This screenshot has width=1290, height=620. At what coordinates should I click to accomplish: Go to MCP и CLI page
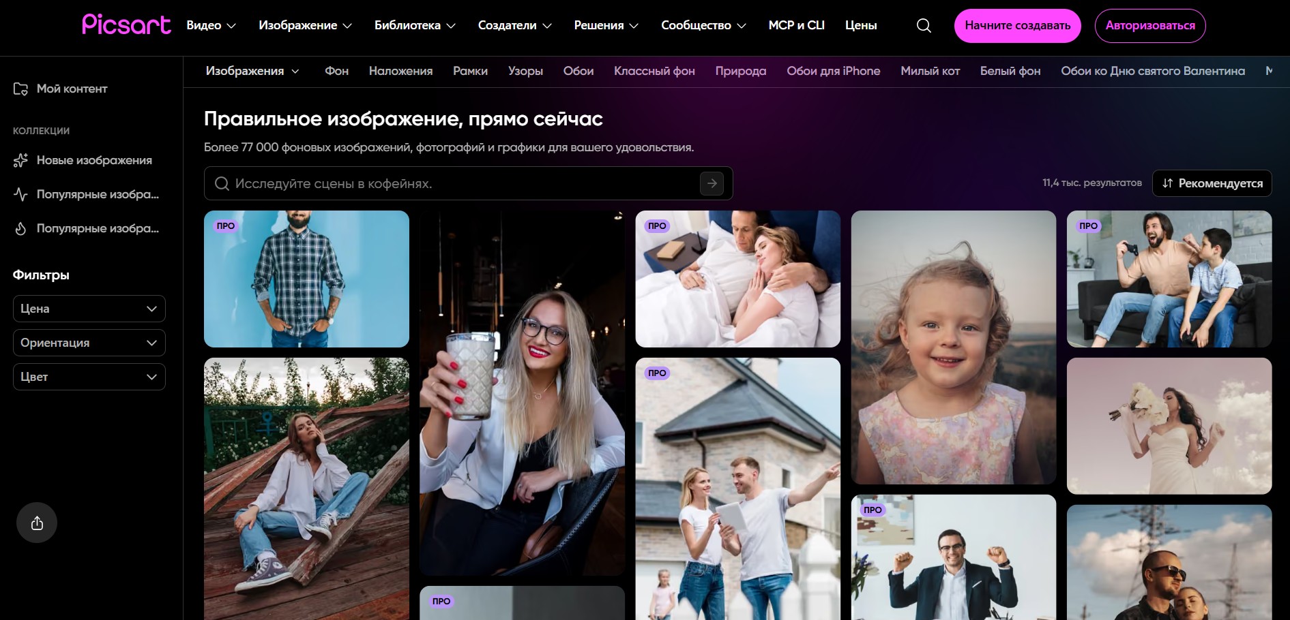(797, 25)
